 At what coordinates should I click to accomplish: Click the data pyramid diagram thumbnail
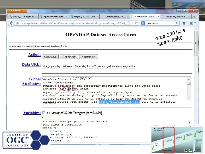(x=177, y=139)
